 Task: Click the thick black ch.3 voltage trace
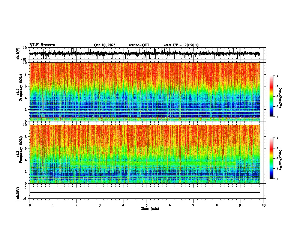145,192
